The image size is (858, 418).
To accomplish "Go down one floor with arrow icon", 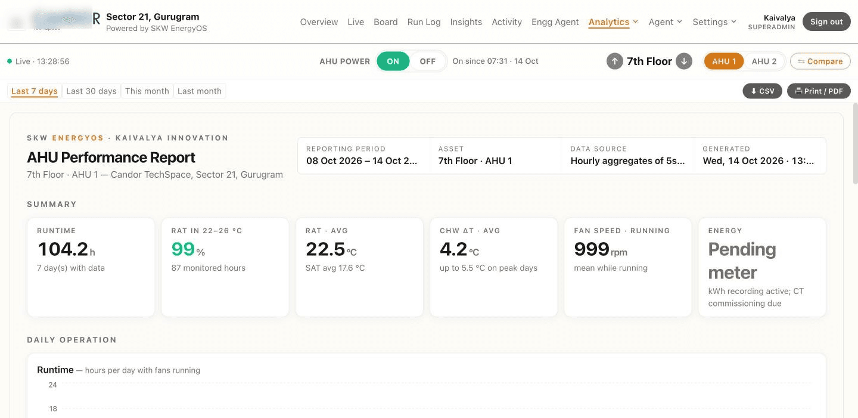I will pos(685,61).
